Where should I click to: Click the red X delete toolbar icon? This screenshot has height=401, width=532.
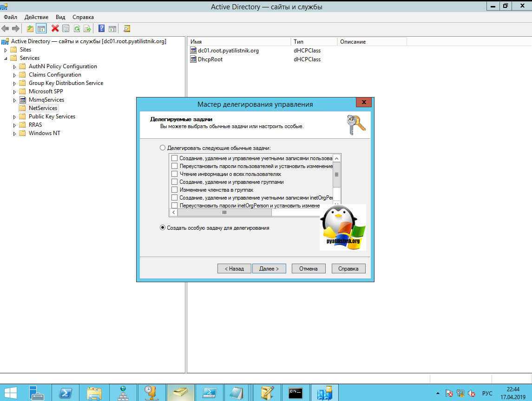[55, 29]
